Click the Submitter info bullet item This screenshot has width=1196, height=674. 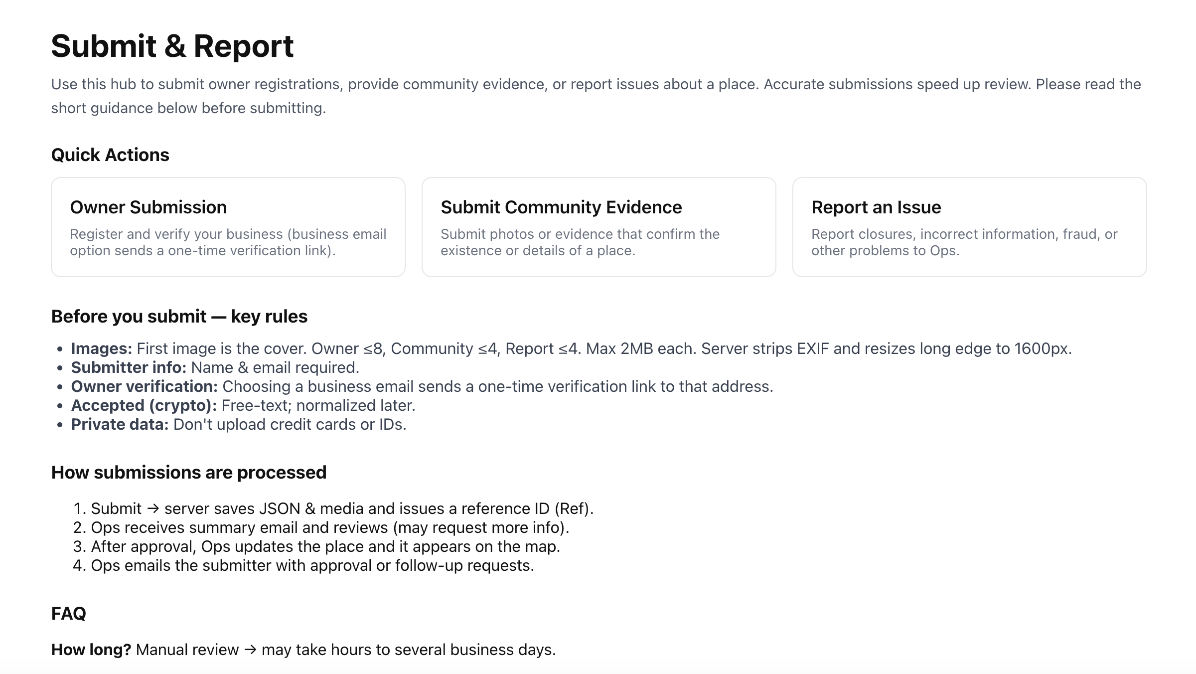(x=215, y=367)
